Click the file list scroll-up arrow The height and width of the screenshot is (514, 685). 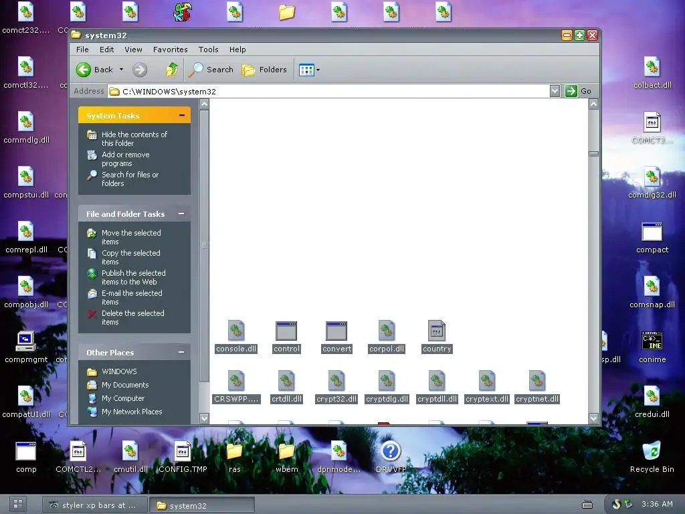click(593, 104)
